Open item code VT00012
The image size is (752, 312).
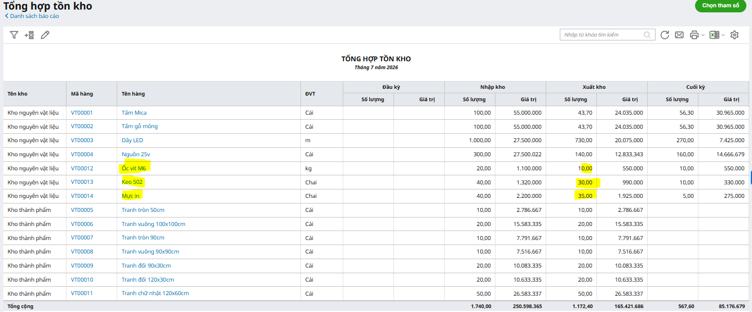[x=82, y=169]
